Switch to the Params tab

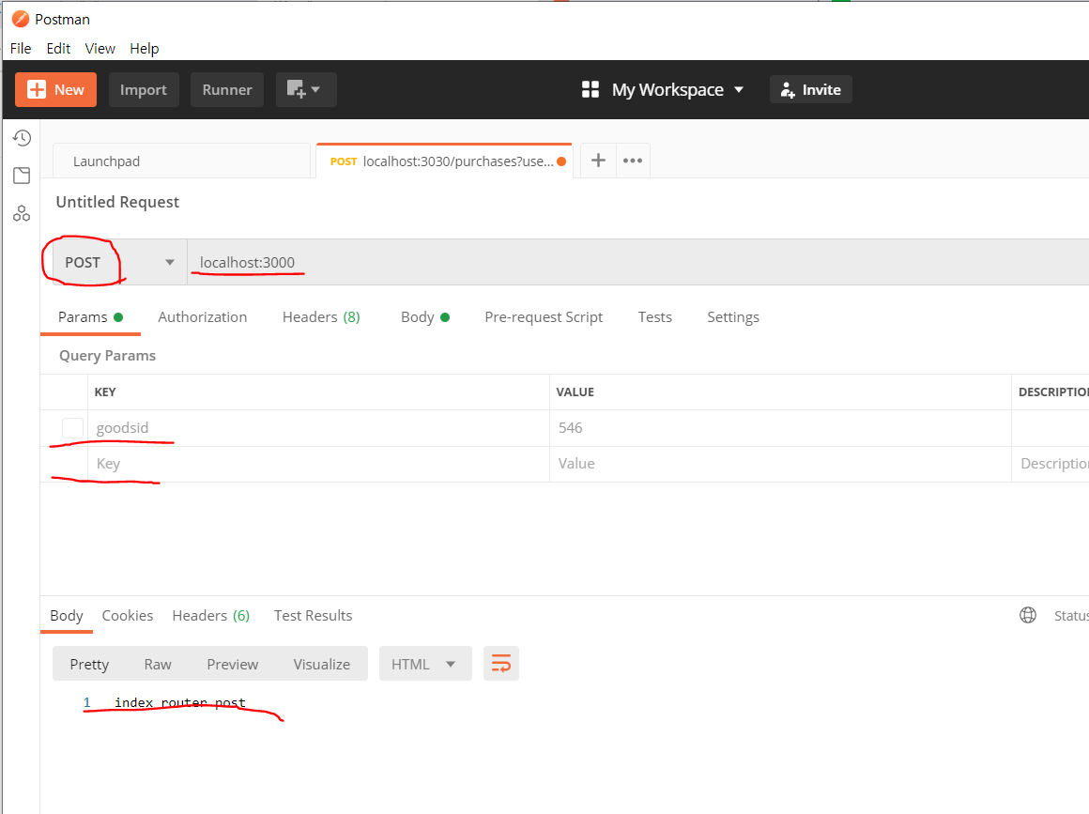tap(90, 316)
